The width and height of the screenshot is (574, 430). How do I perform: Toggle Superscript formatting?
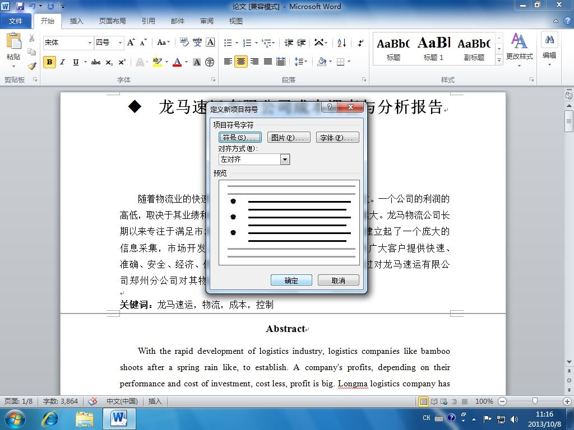coord(122,62)
